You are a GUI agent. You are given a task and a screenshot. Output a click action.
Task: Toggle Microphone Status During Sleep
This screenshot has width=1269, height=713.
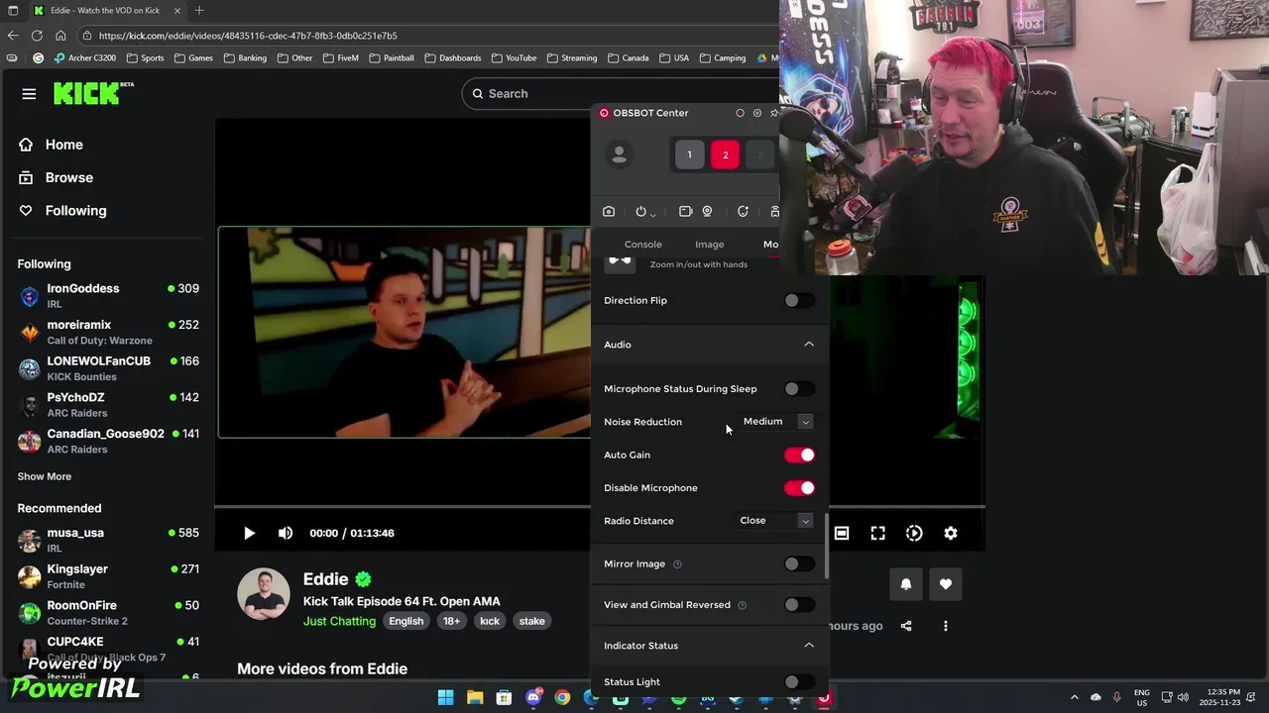pos(799,389)
